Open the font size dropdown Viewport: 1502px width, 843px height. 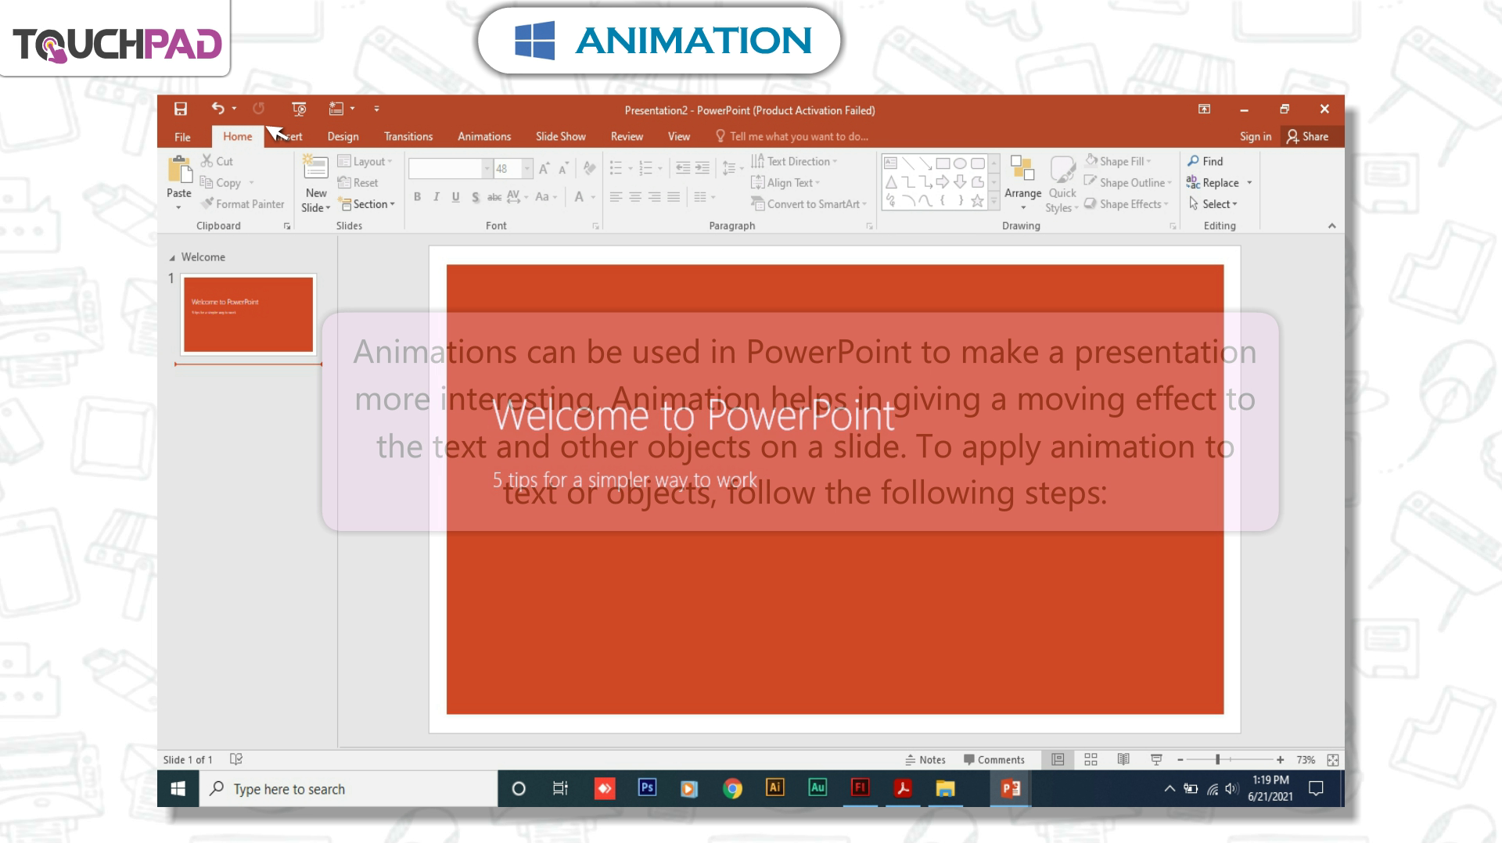click(x=527, y=169)
